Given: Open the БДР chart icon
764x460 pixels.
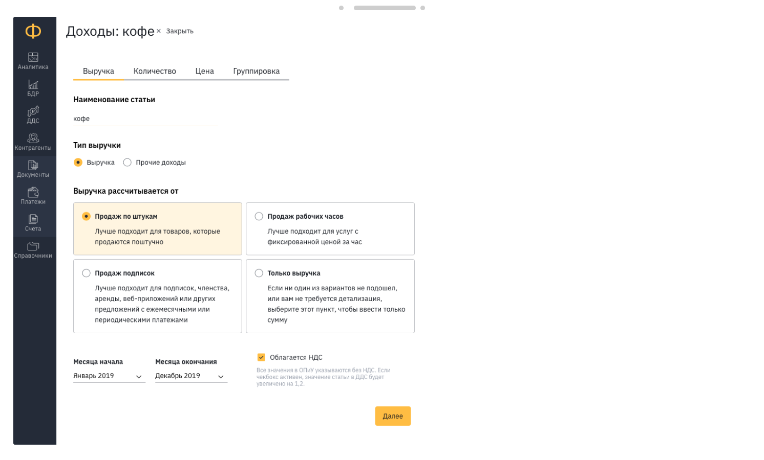Looking at the screenshot, I should click(x=33, y=84).
